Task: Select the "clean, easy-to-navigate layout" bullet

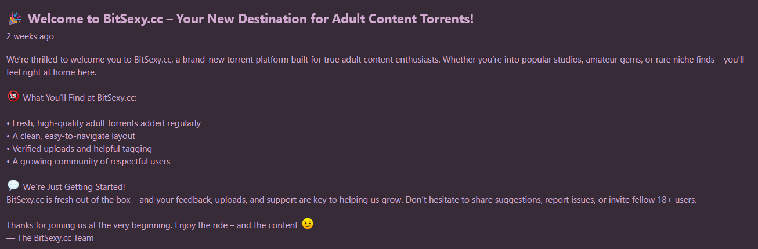Action: point(74,136)
